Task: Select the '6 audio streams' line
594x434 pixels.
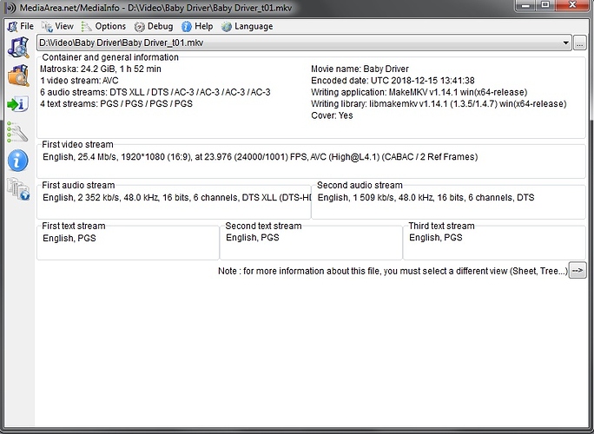Action: (x=155, y=92)
